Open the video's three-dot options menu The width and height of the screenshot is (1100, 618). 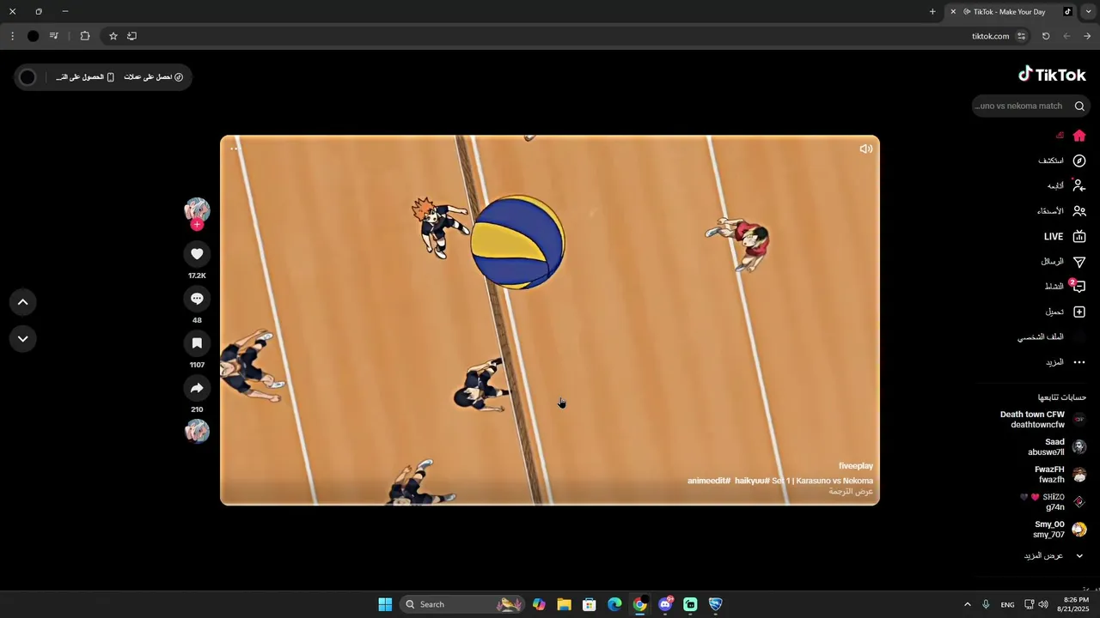click(234, 149)
